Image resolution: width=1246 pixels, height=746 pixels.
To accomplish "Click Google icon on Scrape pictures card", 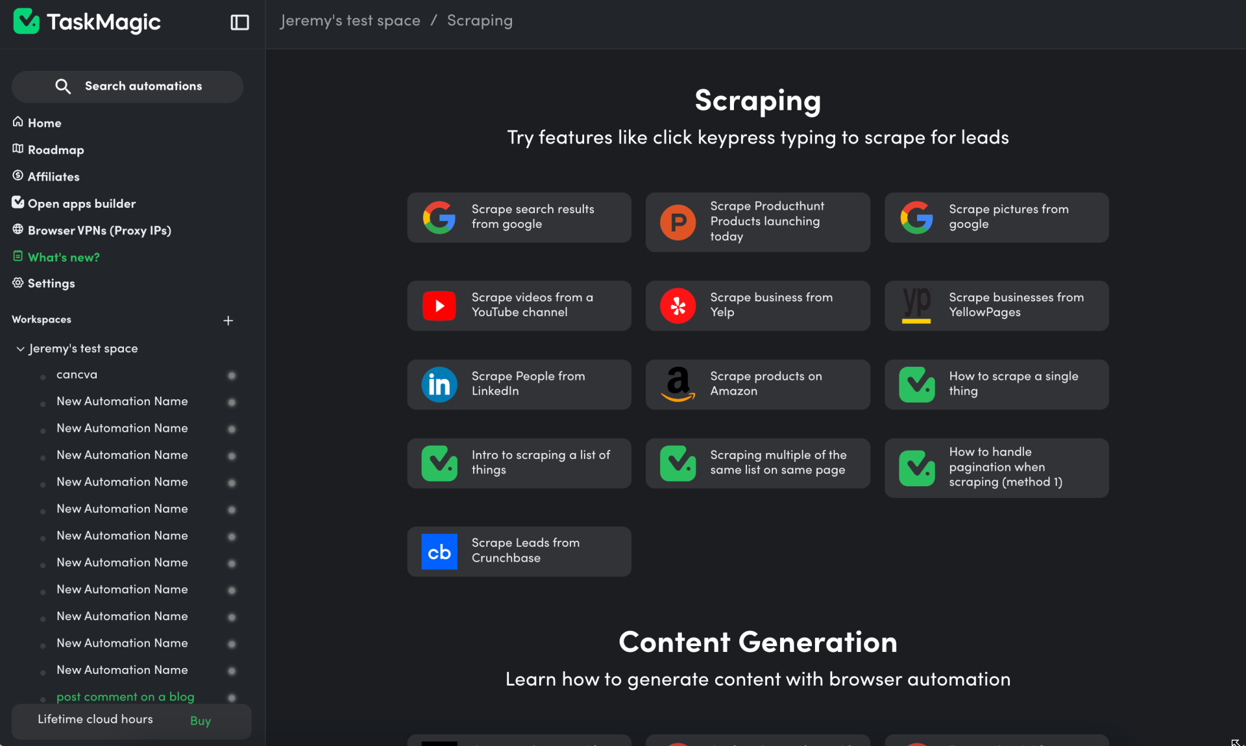I will tap(916, 218).
